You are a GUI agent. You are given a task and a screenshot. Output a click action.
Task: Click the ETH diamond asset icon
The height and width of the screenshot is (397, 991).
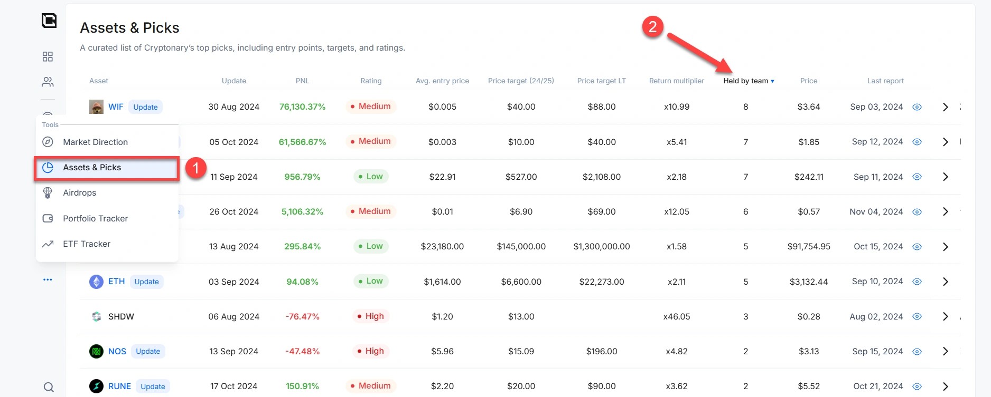96,282
